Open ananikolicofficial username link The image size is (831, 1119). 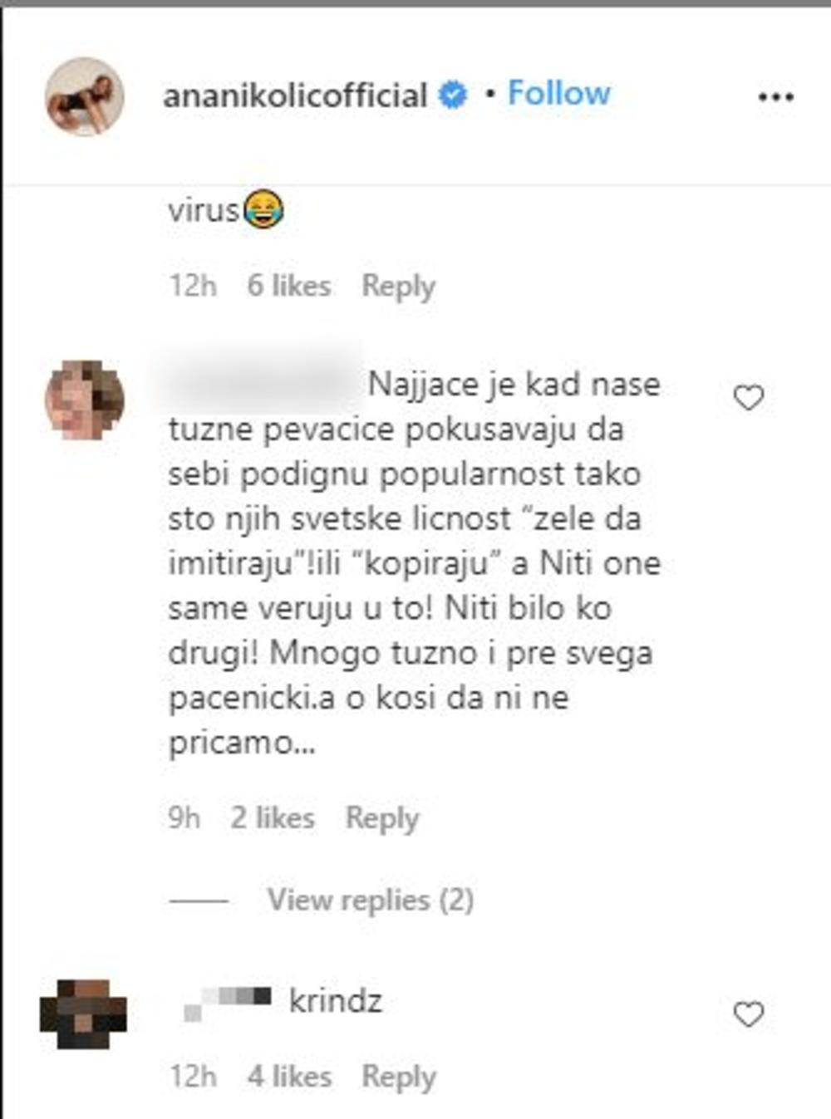(295, 96)
